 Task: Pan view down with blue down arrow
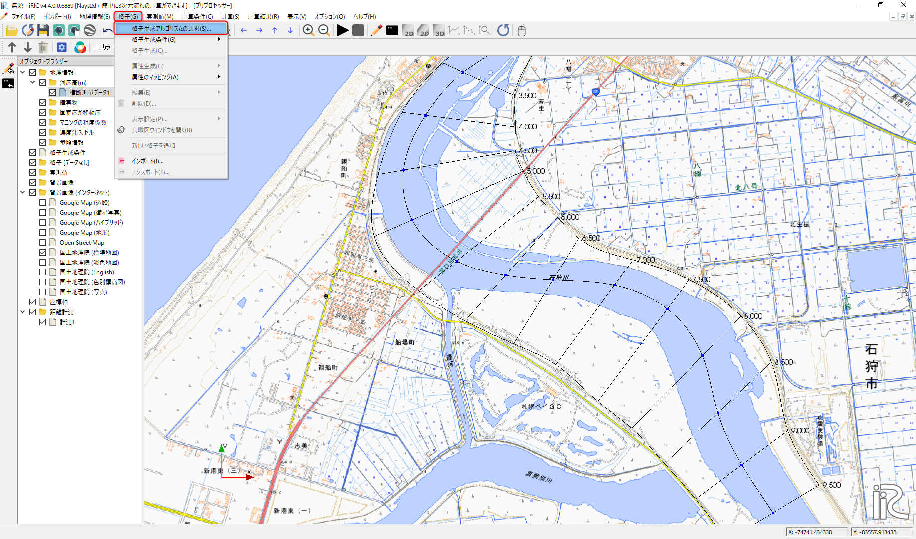290,31
